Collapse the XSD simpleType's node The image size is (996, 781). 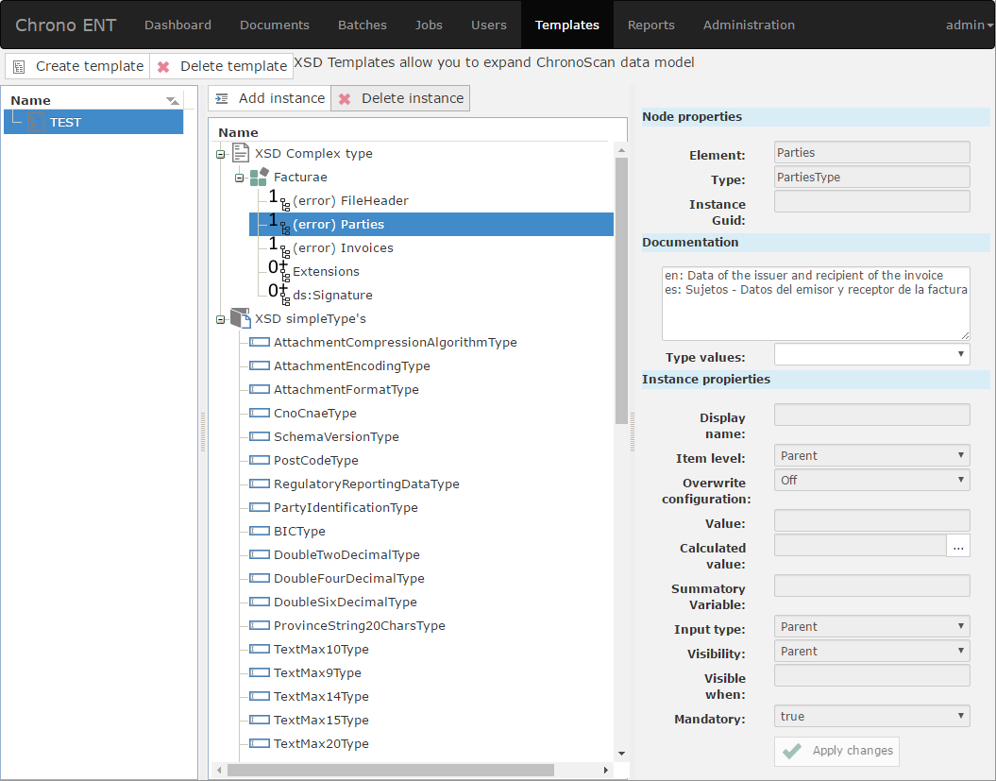coord(221,319)
